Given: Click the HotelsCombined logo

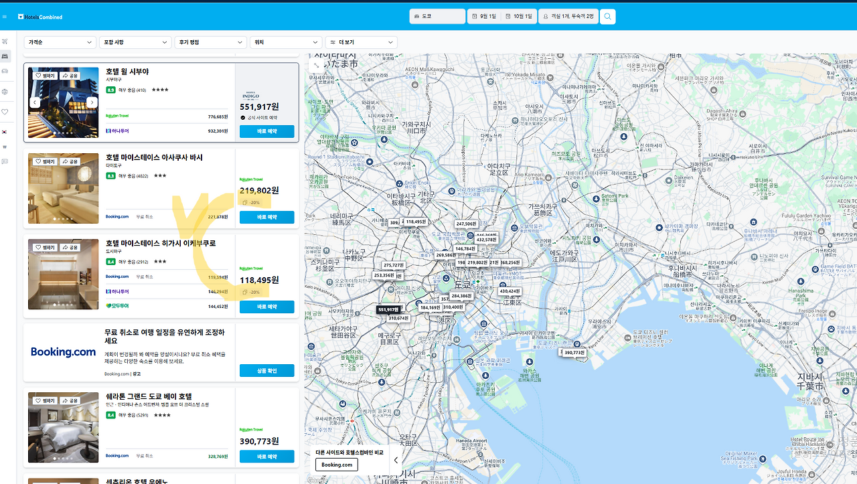Looking at the screenshot, I should 40,17.
